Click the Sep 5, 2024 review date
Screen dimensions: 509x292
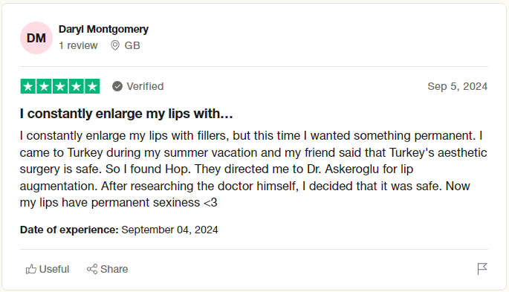pyautogui.click(x=458, y=86)
